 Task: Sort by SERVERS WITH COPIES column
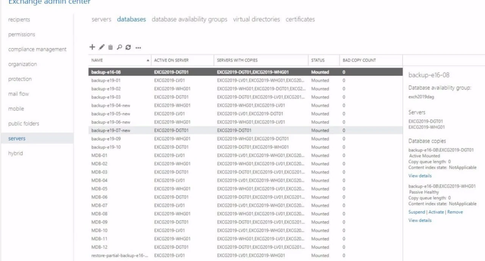click(261, 60)
